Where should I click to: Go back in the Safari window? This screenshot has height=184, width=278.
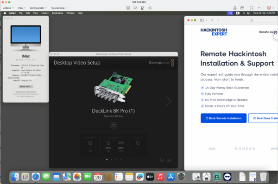[212, 20]
